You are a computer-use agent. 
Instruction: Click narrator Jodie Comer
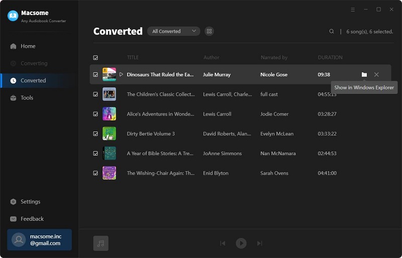[274, 114]
